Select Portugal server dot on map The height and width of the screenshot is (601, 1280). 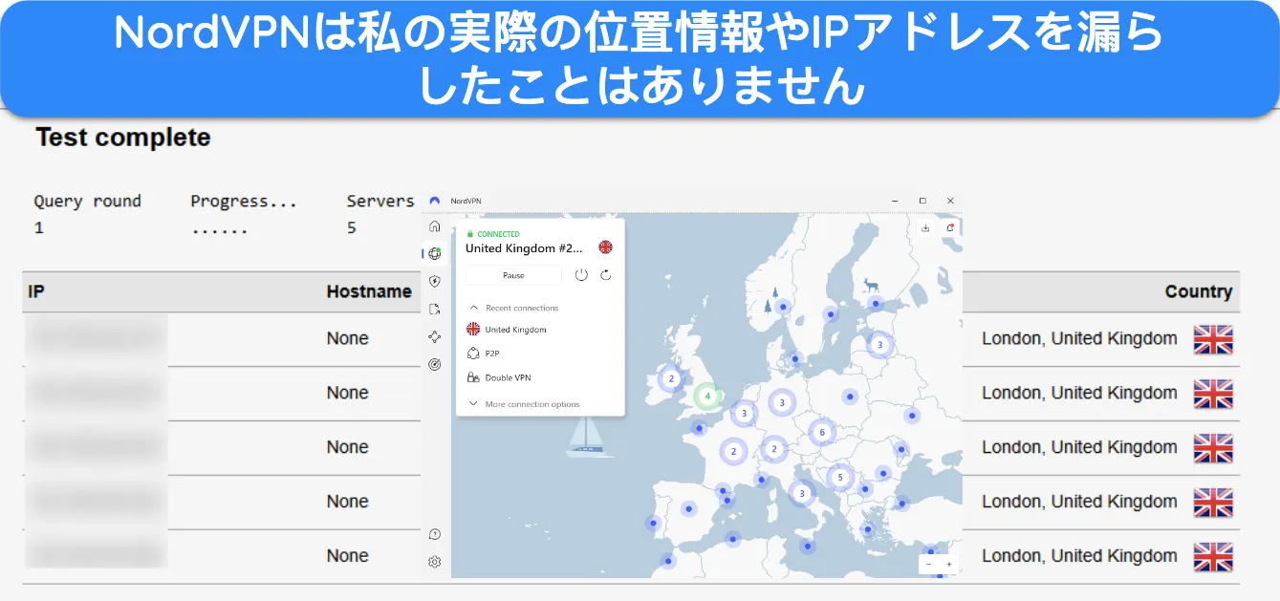point(653,523)
